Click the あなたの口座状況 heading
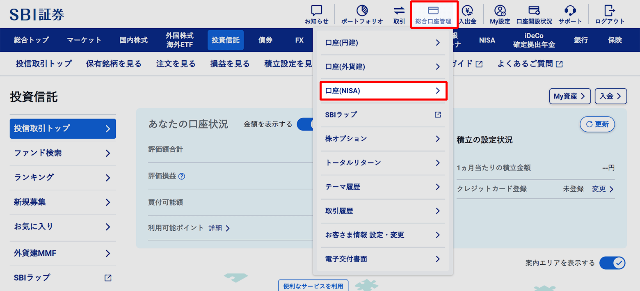The height and width of the screenshot is (291, 640). 188,124
